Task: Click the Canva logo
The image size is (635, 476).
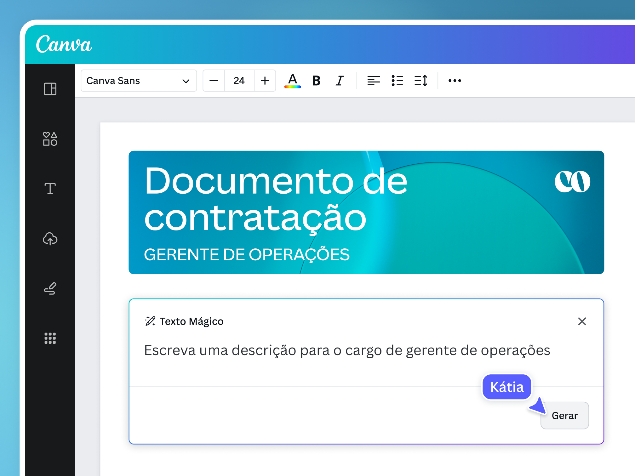Action: pyautogui.click(x=64, y=44)
